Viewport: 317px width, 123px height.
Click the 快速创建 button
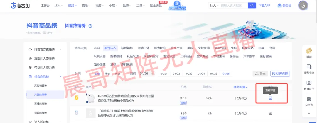click(280, 74)
